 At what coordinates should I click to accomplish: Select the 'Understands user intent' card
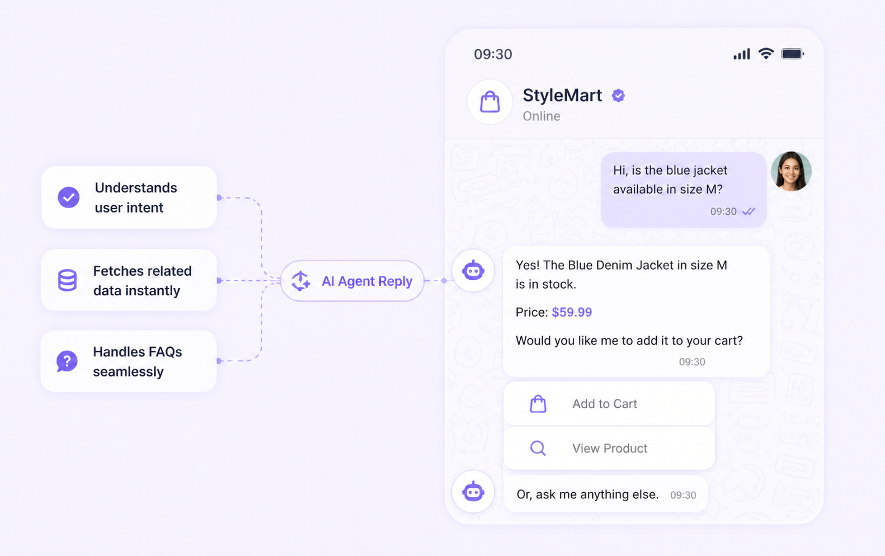coord(129,197)
